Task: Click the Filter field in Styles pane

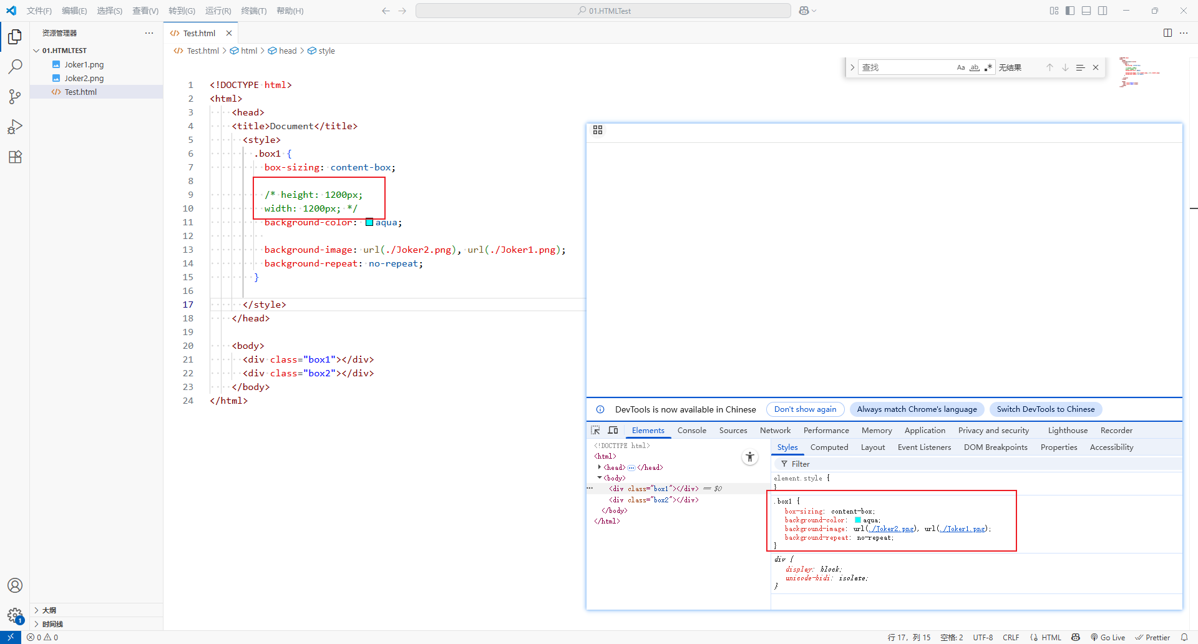Action: tap(977, 464)
